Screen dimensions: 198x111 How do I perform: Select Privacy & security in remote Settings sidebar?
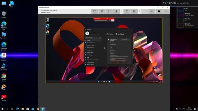[x=93, y=62]
